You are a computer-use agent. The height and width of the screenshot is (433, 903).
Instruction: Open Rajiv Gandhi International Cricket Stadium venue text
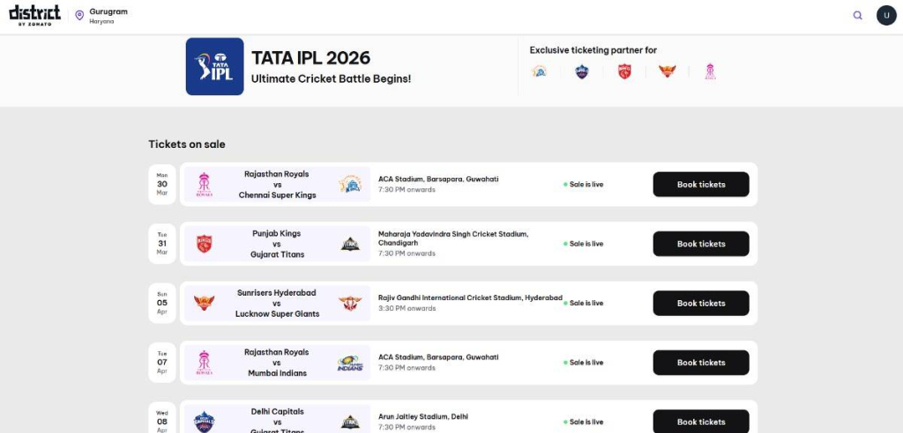(x=470, y=297)
